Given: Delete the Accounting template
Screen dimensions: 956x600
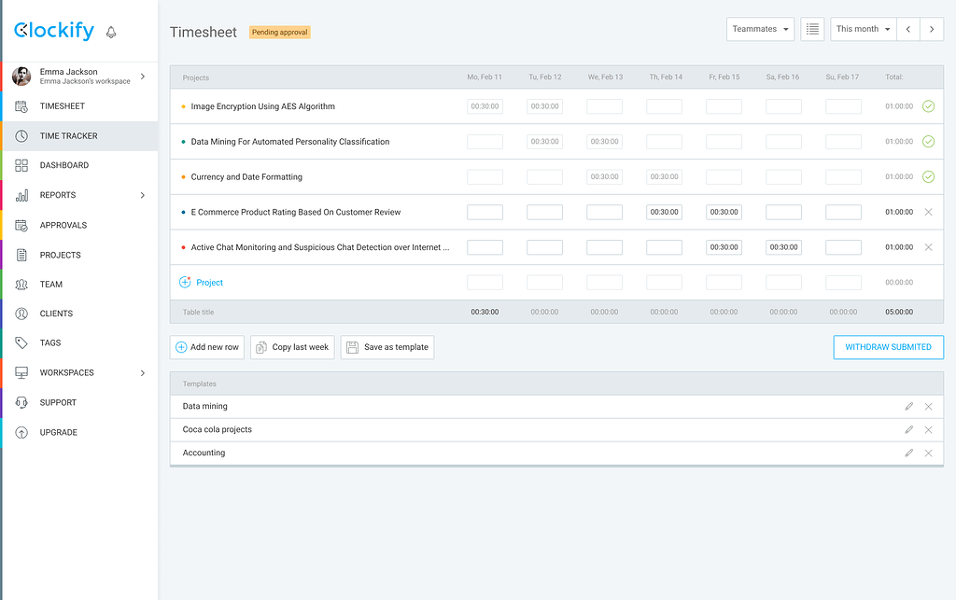Looking at the screenshot, I should pyautogui.click(x=928, y=453).
